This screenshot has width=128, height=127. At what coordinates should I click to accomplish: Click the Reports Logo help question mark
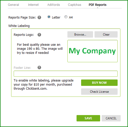point(39,35)
